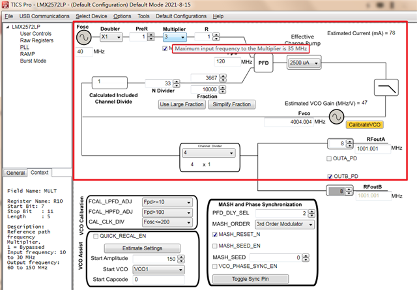
Task: Click the Fosc oscillator symbol
Action: [x=84, y=38]
